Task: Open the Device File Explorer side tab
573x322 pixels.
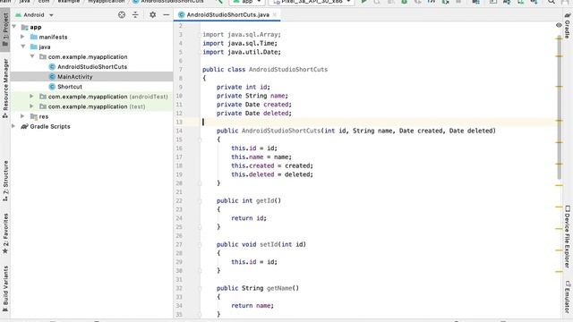Action: 567,236
